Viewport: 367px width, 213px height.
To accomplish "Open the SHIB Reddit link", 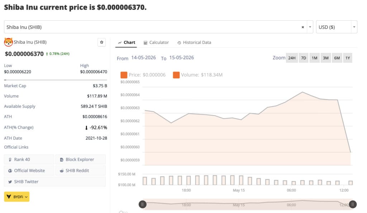I will click(81, 170).
